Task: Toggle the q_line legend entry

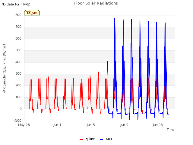Action: point(87,139)
